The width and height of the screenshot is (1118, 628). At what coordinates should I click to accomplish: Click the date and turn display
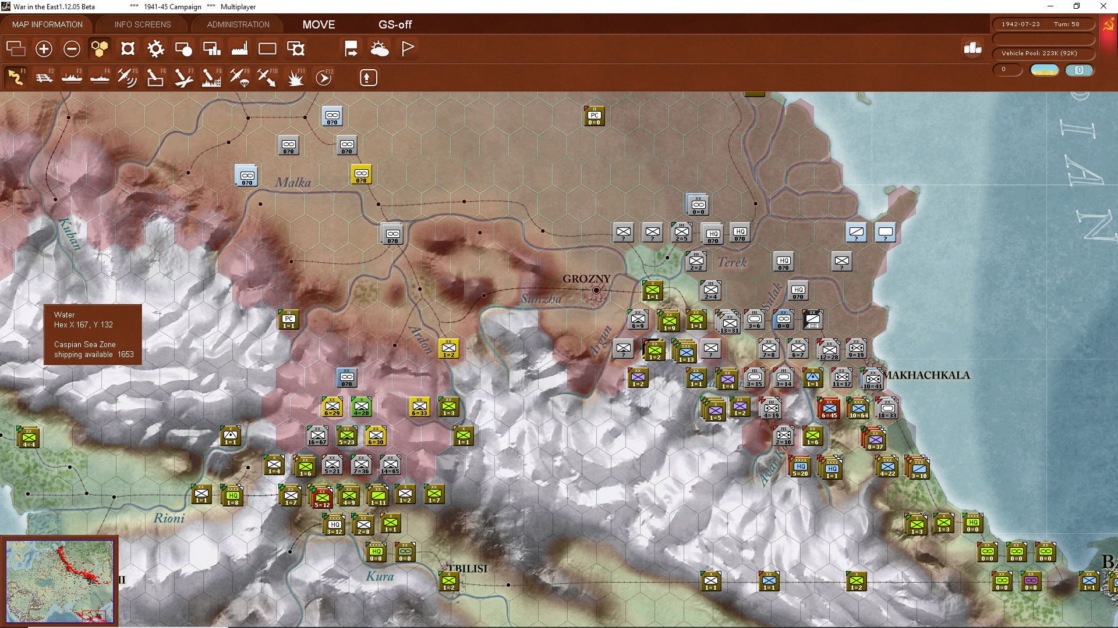tap(1043, 24)
